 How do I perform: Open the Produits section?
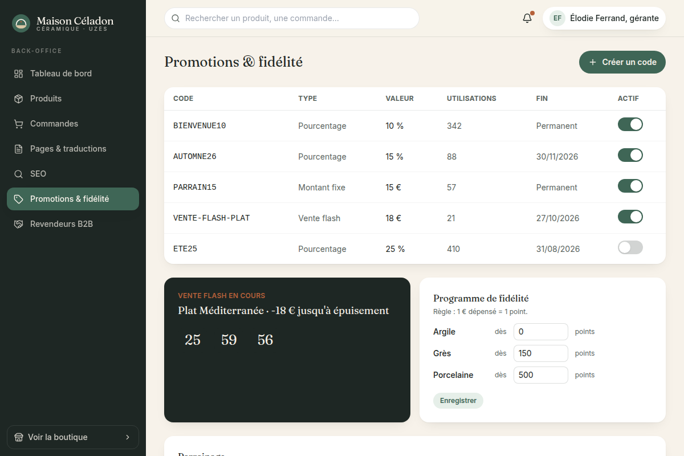73,99
